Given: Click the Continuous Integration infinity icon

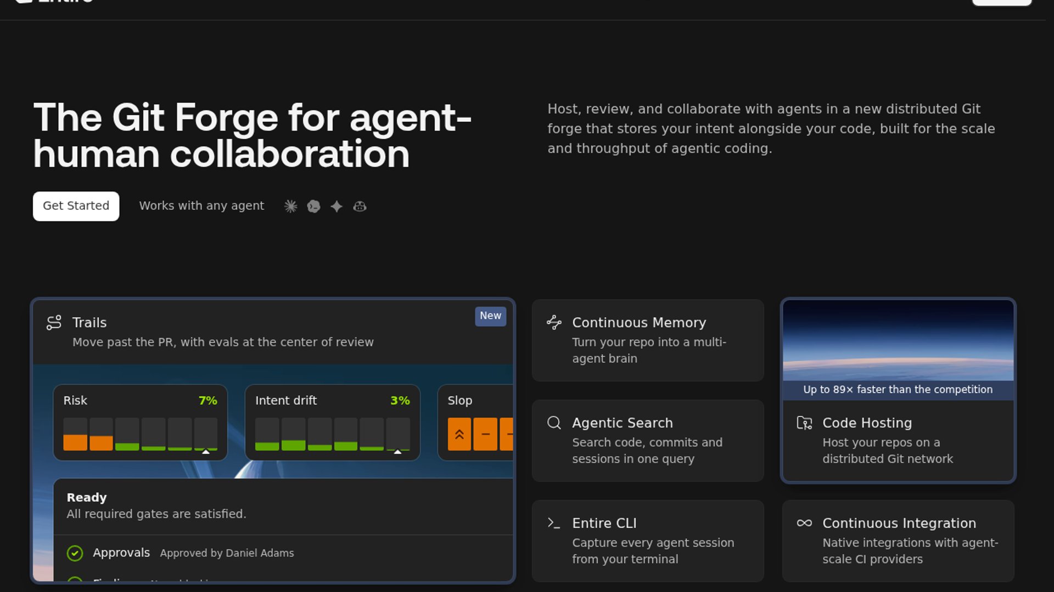Looking at the screenshot, I should pyautogui.click(x=804, y=523).
